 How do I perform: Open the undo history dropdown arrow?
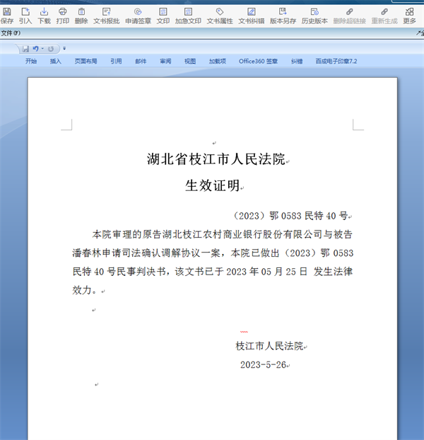click(42, 49)
